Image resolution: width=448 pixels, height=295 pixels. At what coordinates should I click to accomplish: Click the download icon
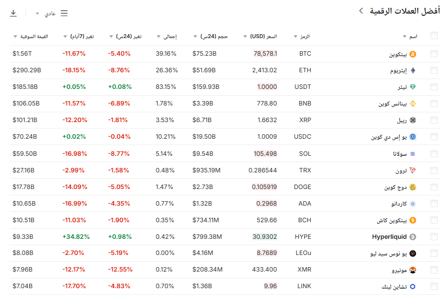[13, 13]
